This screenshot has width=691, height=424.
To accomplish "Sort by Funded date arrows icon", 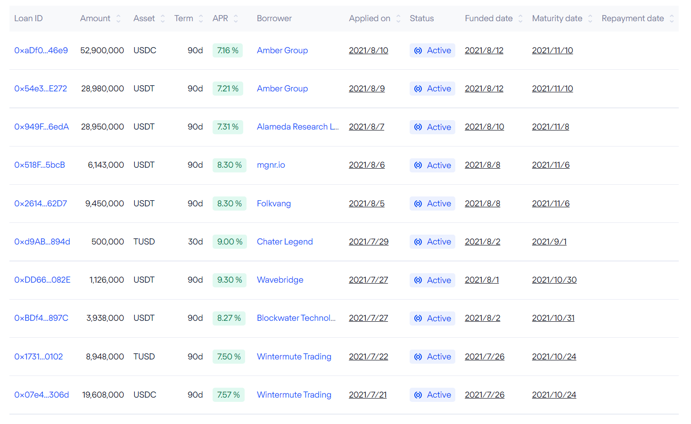I will pos(520,18).
